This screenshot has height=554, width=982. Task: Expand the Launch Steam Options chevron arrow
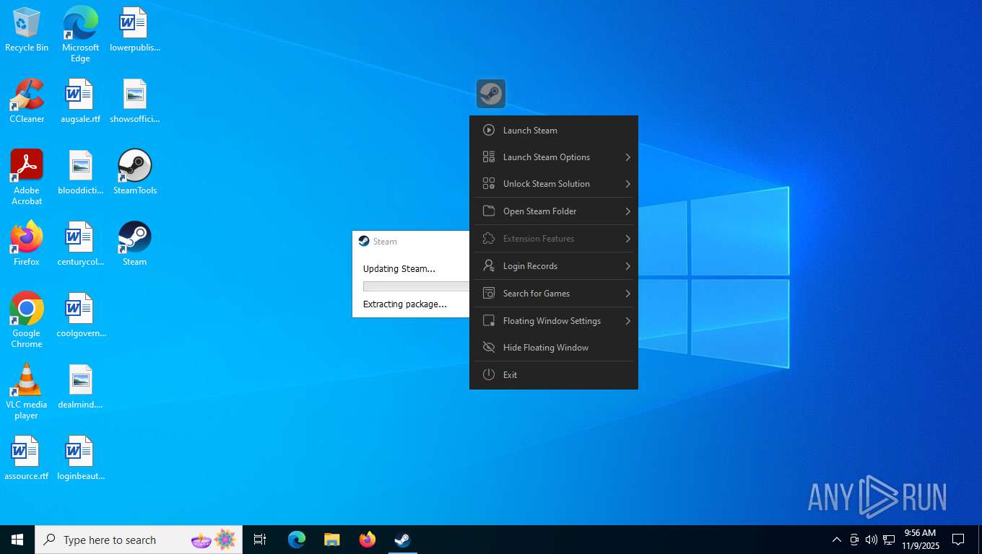click(x=627, y=157)
